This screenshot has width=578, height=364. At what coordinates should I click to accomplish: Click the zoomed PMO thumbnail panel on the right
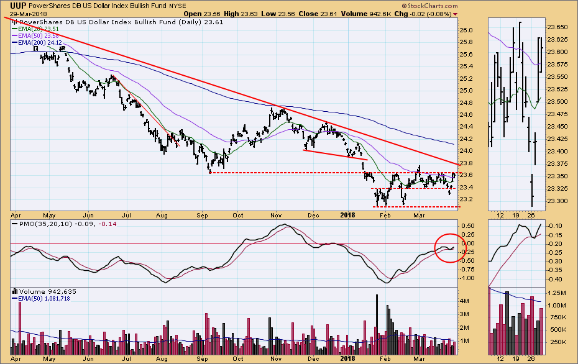516,253
